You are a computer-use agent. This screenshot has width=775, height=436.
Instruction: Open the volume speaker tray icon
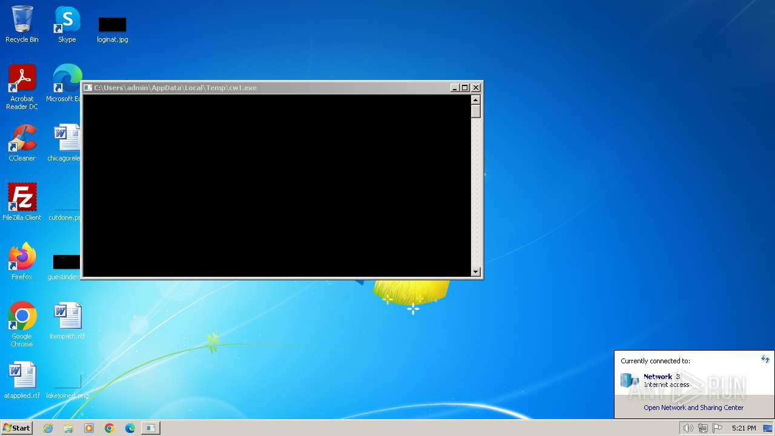click(x=688, y=428)
